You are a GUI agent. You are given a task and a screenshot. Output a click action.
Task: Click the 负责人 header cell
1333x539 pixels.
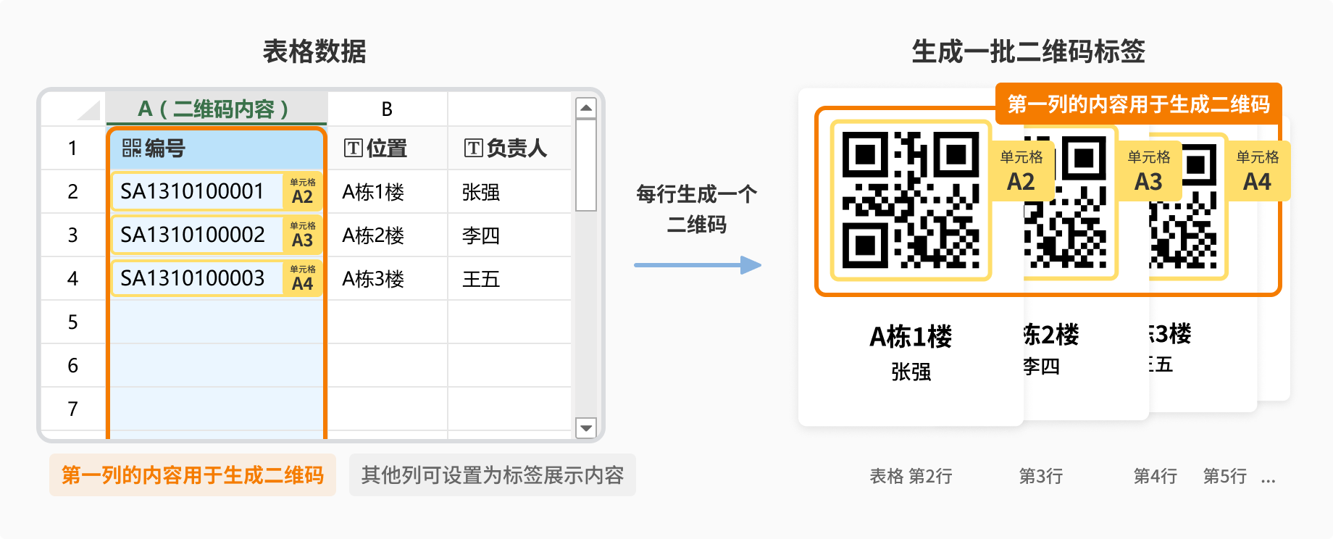click(x=509, y=149)
